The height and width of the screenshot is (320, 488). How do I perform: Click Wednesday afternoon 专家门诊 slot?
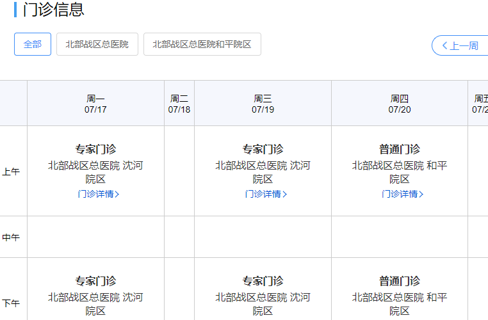pos(263,281)
